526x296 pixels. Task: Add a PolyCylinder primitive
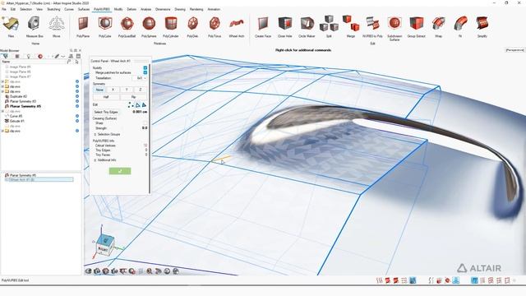click(x=171, y=27)
